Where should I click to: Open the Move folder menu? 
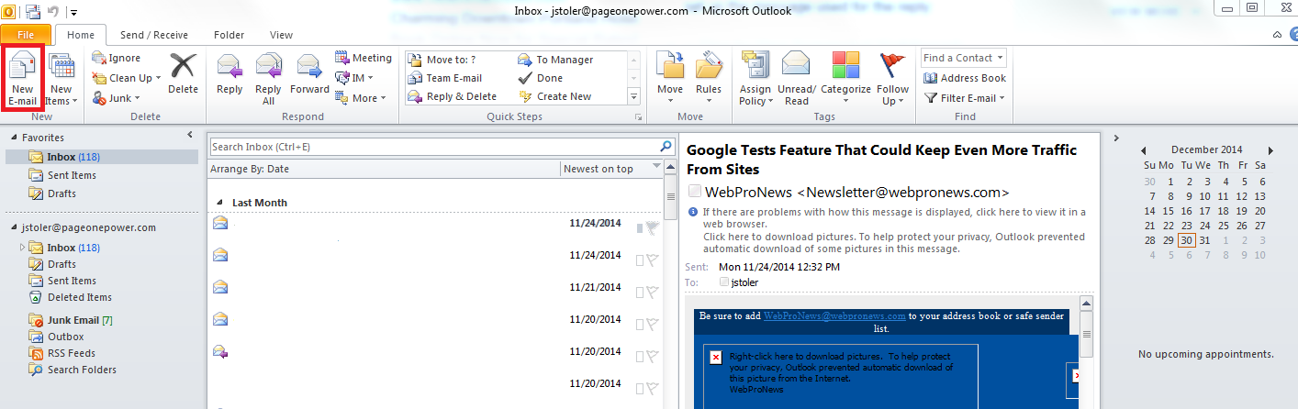point(670,78)
